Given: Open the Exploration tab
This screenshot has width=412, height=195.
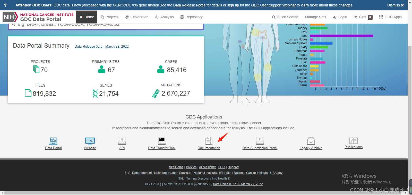Looking at the screenshot, I should tap(137, 17).
